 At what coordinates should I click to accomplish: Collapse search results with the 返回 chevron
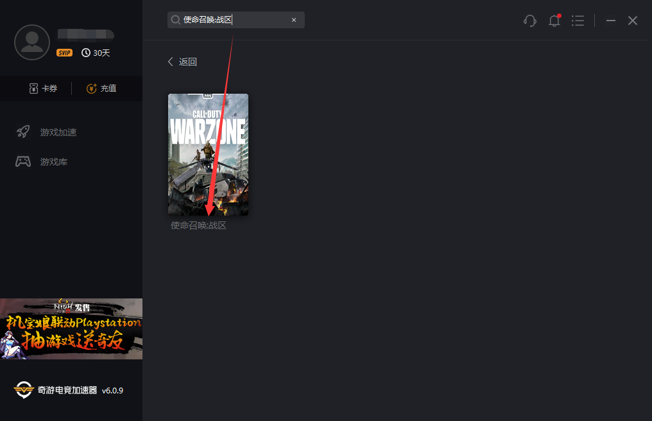(x=169, y=61)
